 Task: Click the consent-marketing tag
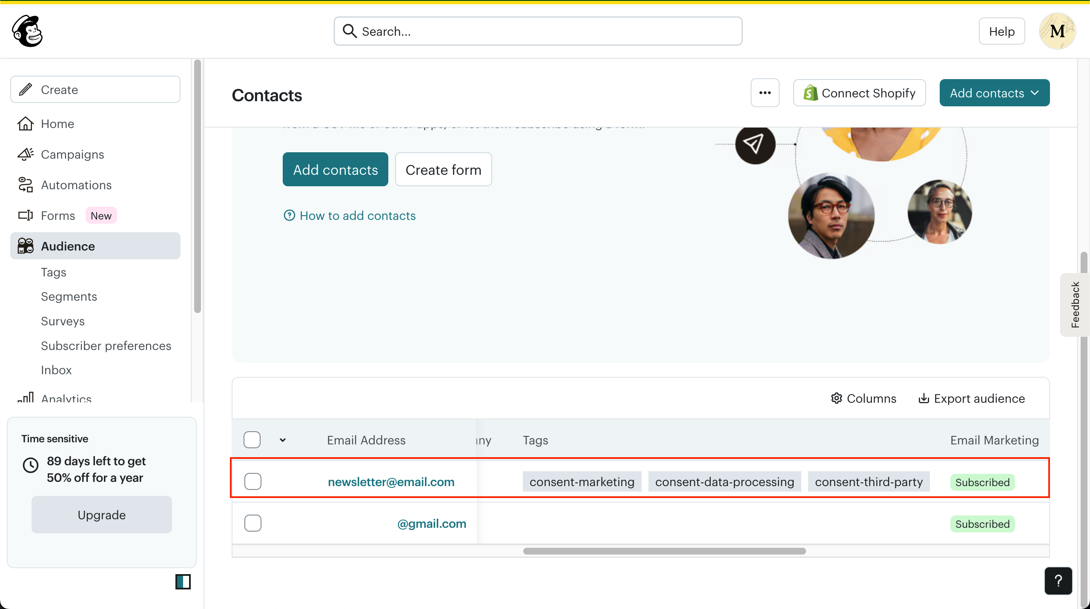pyautogui.click(x=582, y=481)
